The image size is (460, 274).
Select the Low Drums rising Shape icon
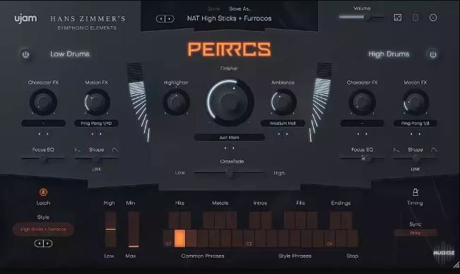(x=115, y=150)
